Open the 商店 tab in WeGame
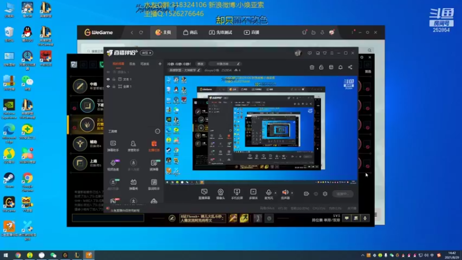 [x=191, y=32]
